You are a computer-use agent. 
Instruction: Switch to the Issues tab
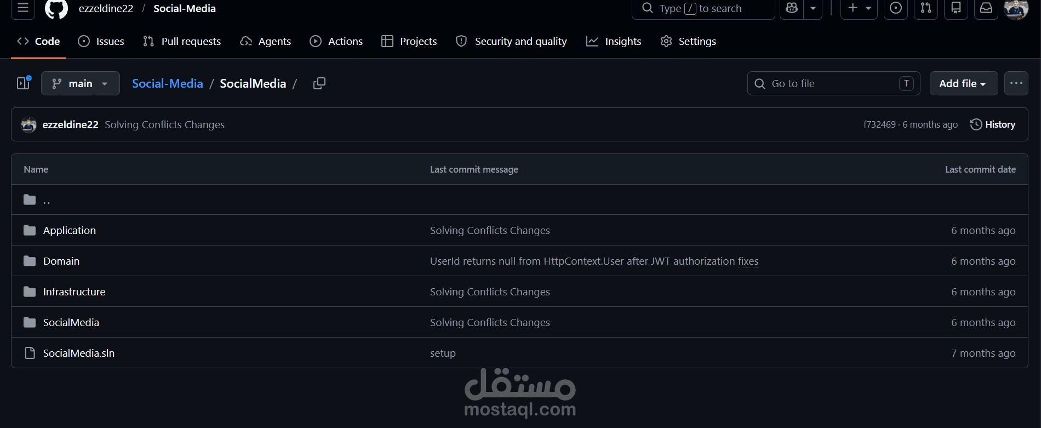point(101,41)
